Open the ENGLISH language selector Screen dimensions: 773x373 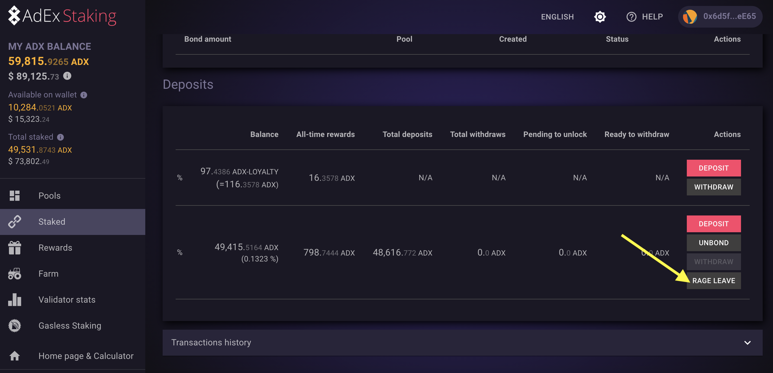point(557,17)
